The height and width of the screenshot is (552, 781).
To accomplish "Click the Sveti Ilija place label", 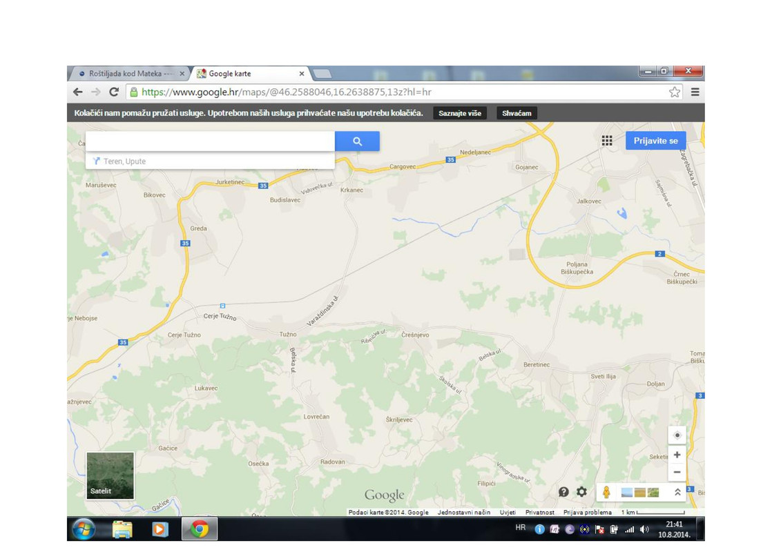I will click(x=603, y=376).
